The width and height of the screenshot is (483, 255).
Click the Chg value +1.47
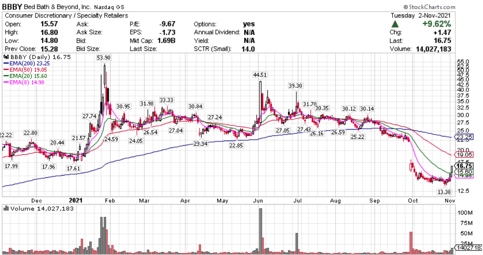point(443,32)
